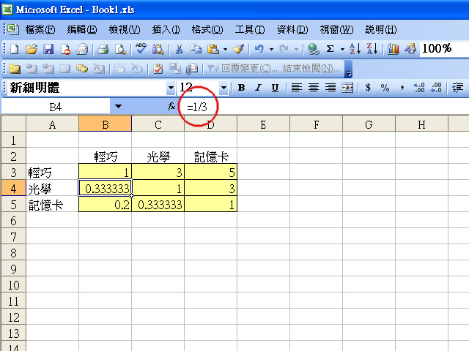
Task: Paste clipboard contents icon
Action: point(213,49)
